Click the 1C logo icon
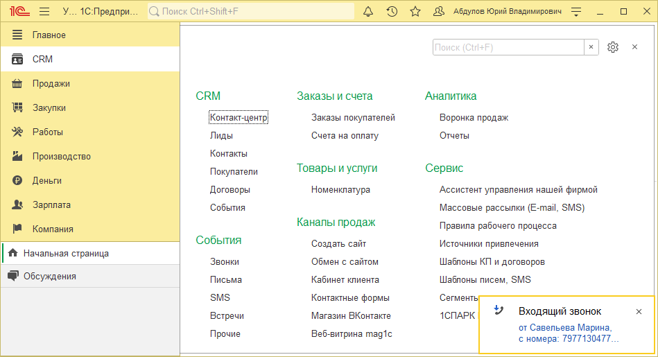 tap(19, 11)
